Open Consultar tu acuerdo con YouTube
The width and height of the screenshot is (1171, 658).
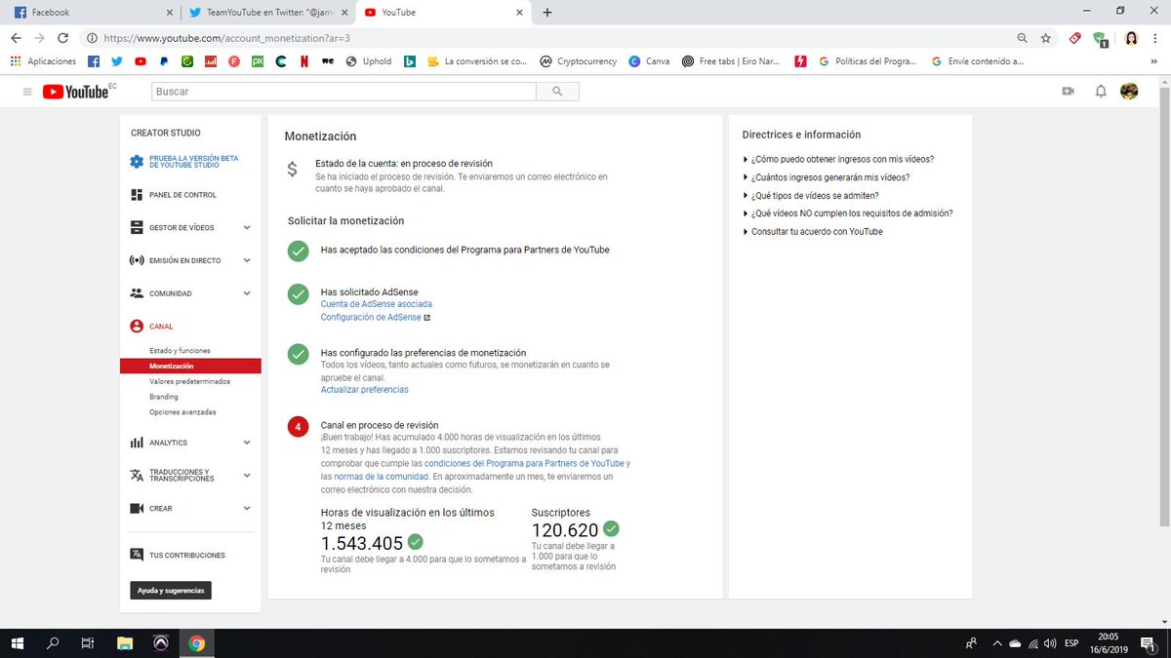pyautogui.click(x=817, y=232)
